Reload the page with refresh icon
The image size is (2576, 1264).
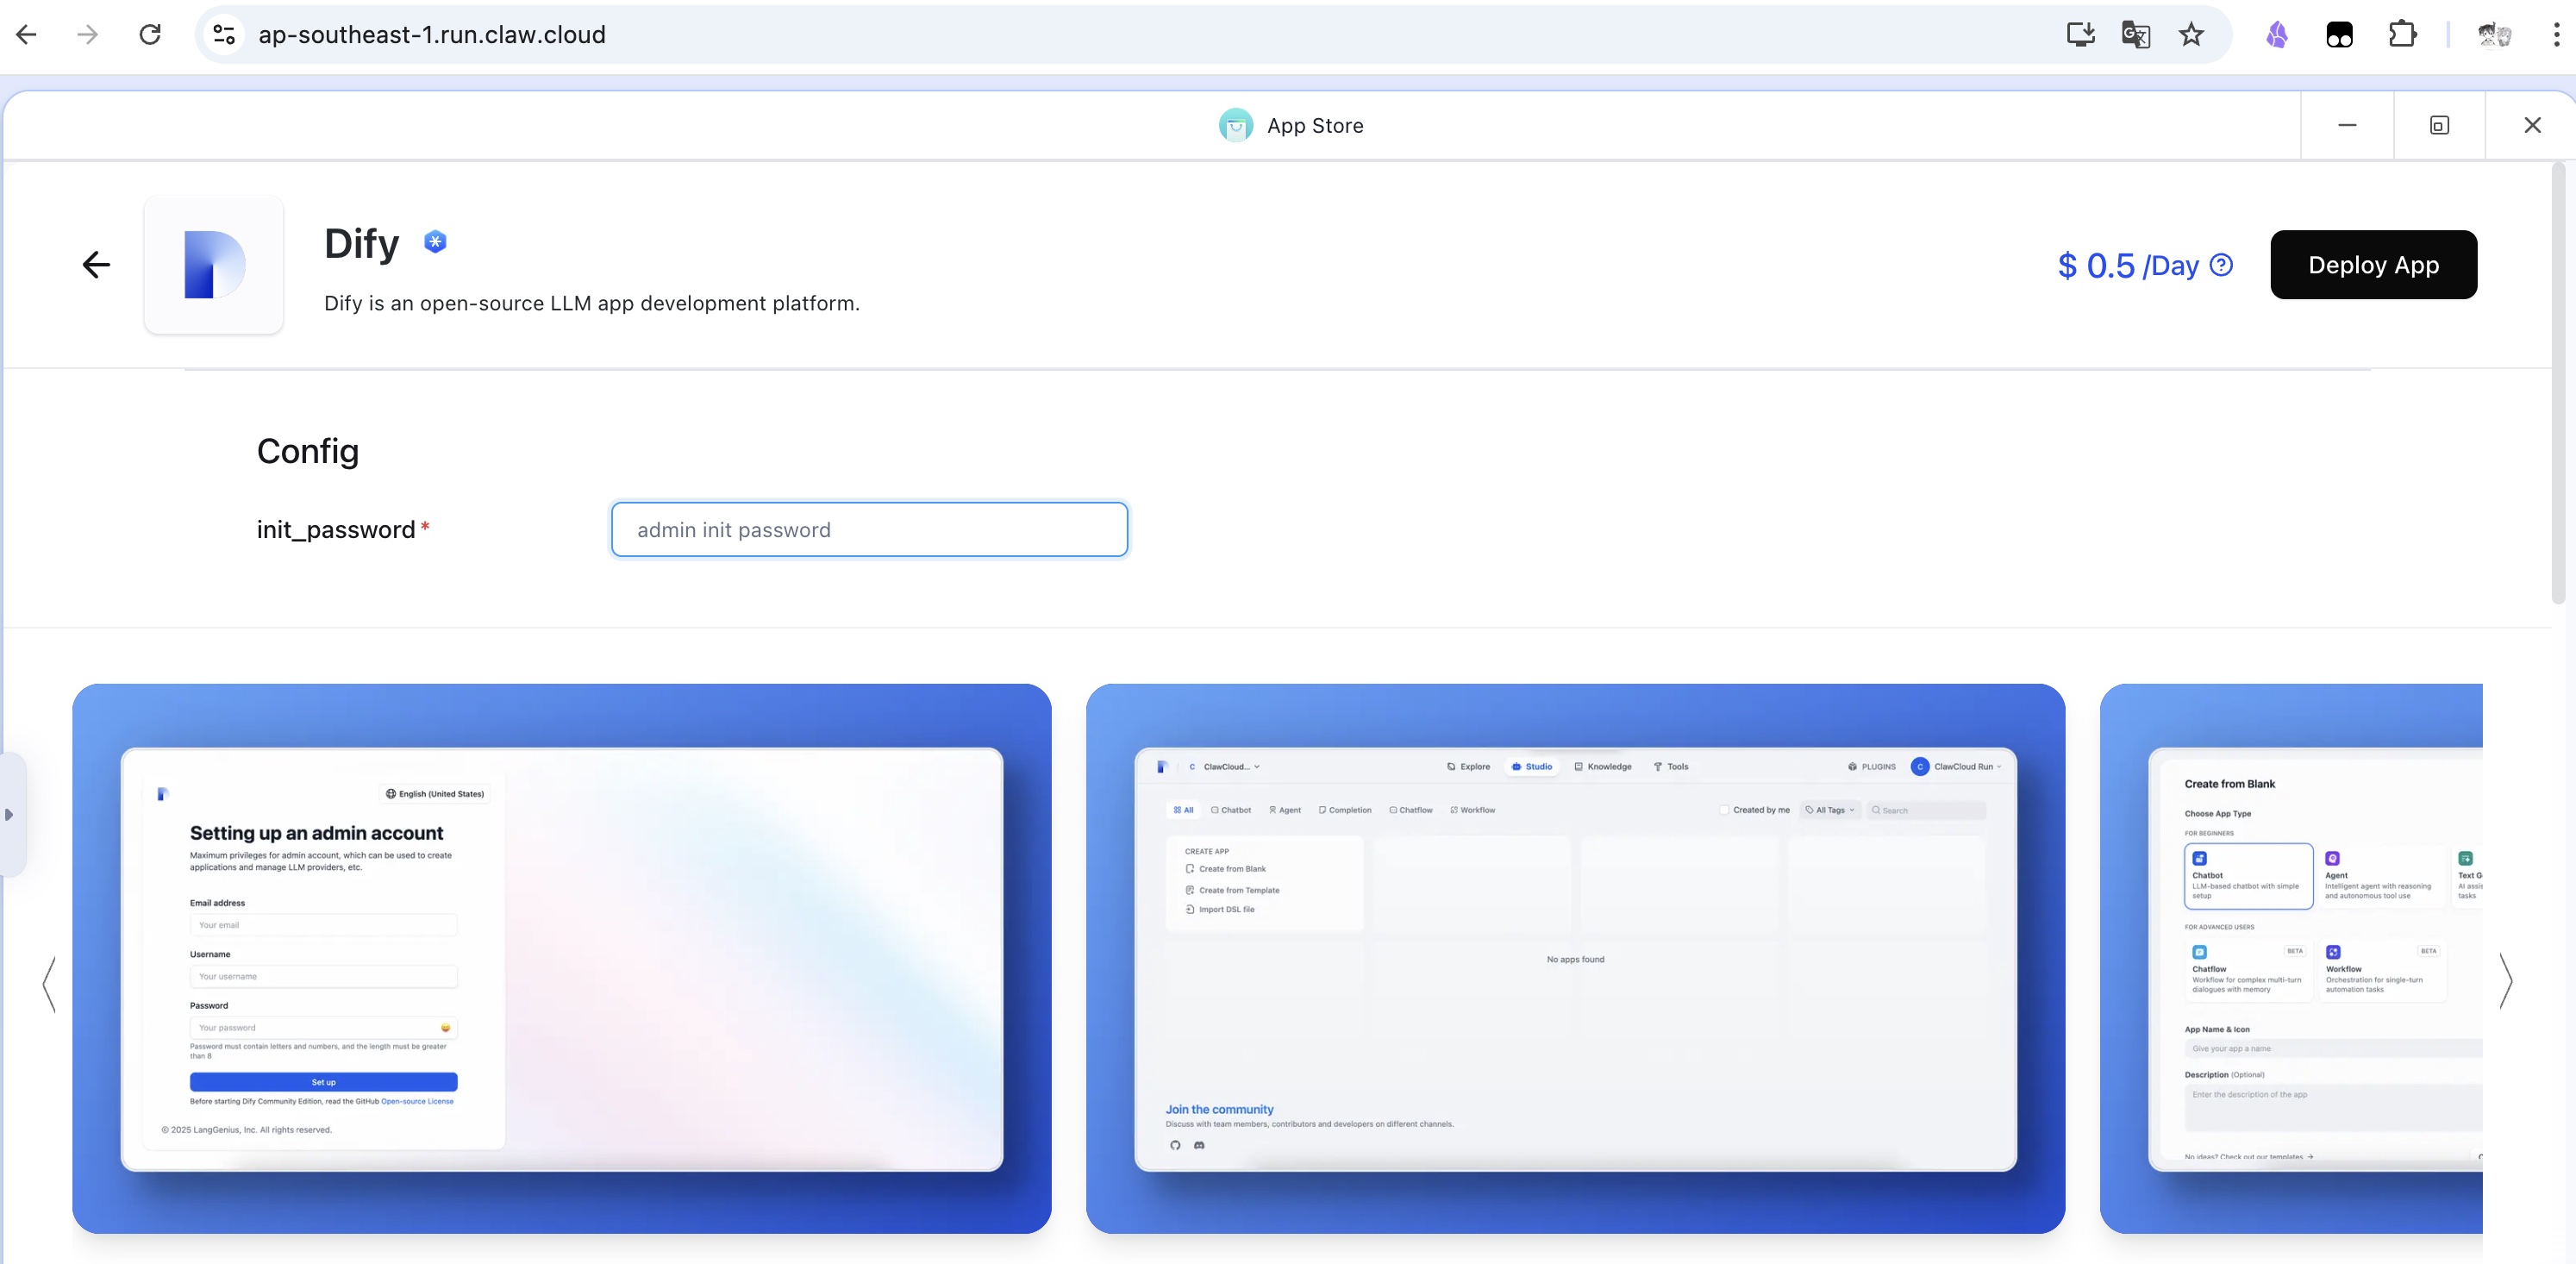[150, 35]
